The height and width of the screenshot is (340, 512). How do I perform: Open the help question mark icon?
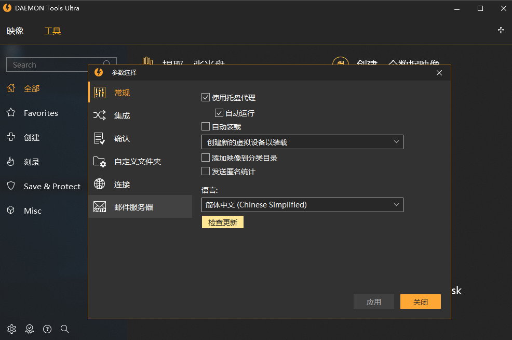[x=47, y=329]
